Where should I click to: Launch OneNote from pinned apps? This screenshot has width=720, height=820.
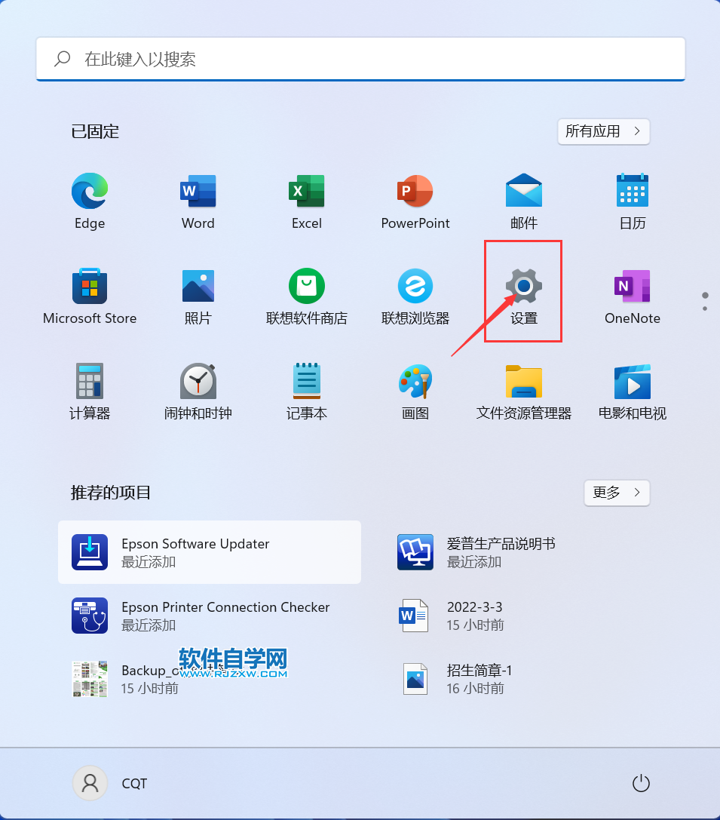point(633,296)
